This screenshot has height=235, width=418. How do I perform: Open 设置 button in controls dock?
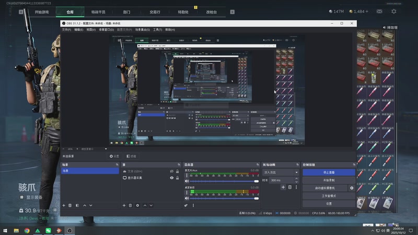(x=329, y=204)
